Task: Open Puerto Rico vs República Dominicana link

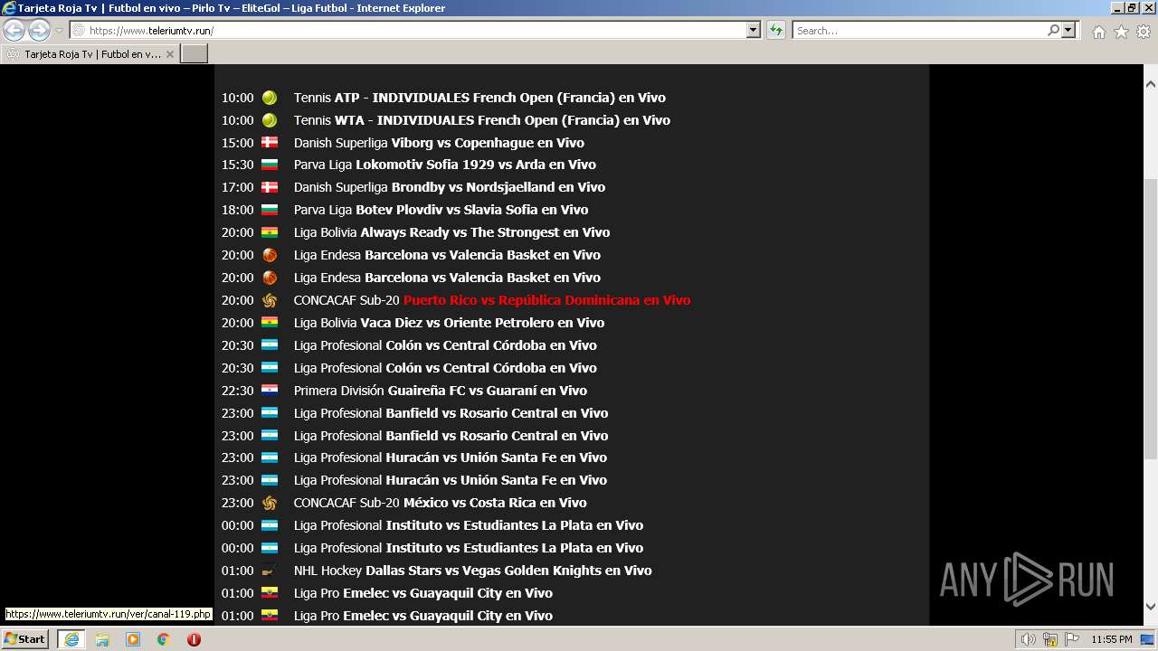Action: point(546,300)
